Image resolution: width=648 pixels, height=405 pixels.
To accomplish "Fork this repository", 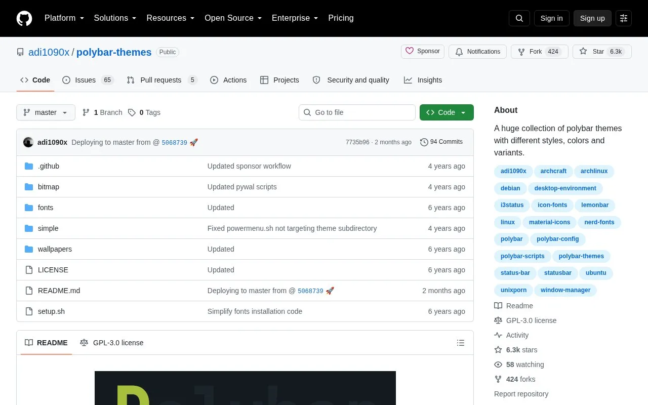I will [540, 52].
